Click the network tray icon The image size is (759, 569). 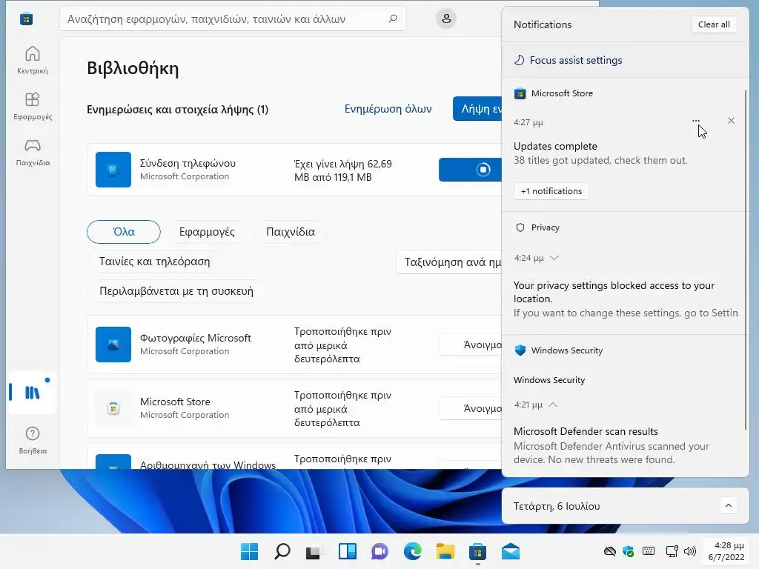tap(672, 551)
